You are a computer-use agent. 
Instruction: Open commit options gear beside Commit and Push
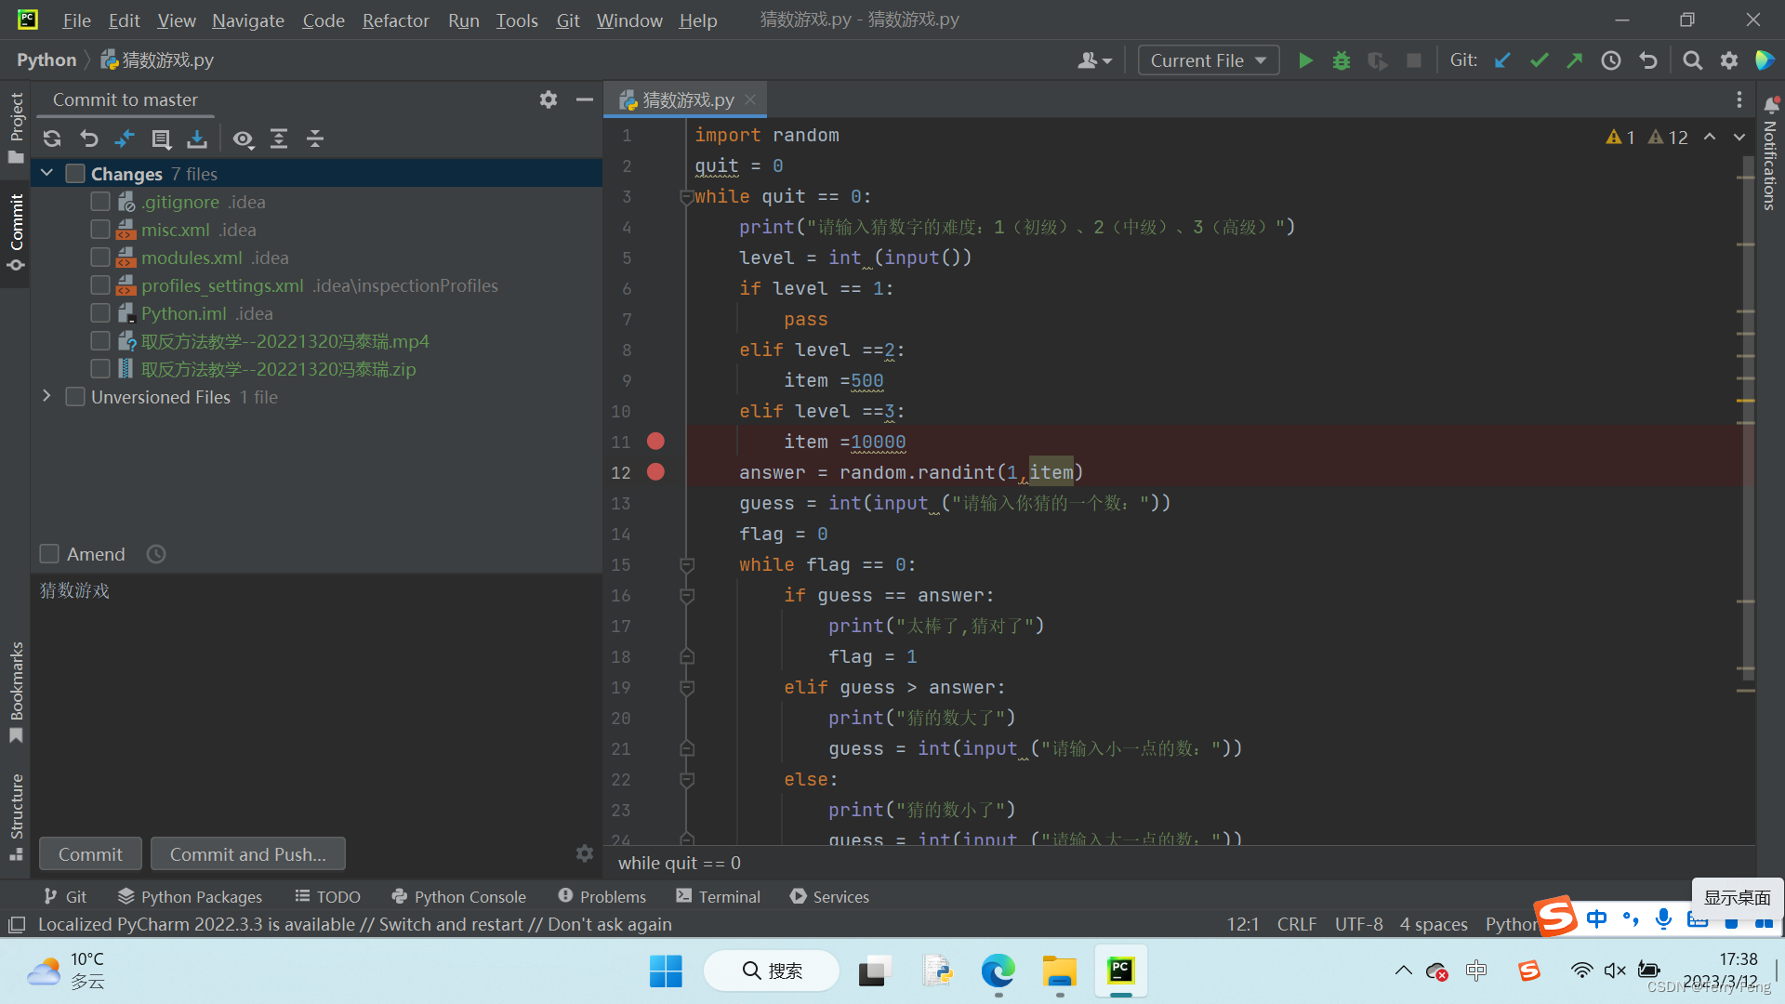(x=585, y=853)
